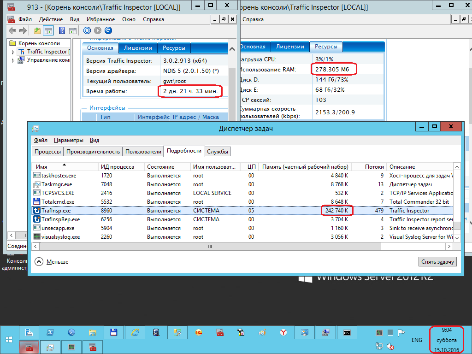The image size is (472, 354).
Task: Click the muted speaker tray icon
Action: tap(390, 346)
